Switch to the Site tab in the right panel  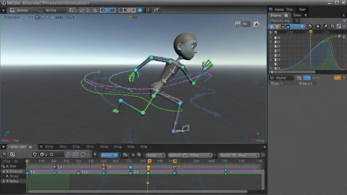[297, 15]
